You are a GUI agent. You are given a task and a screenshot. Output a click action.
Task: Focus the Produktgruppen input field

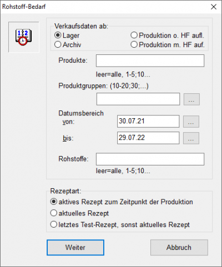pyautogui.click(x=138, y=99)
